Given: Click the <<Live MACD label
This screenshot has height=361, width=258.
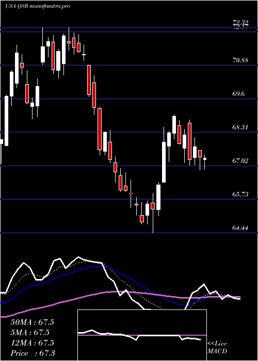Looking at the screenshot, I should pos(217,348).
